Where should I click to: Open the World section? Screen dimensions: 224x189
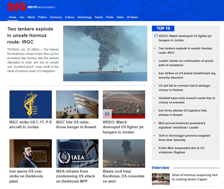[x=31, y=17]
